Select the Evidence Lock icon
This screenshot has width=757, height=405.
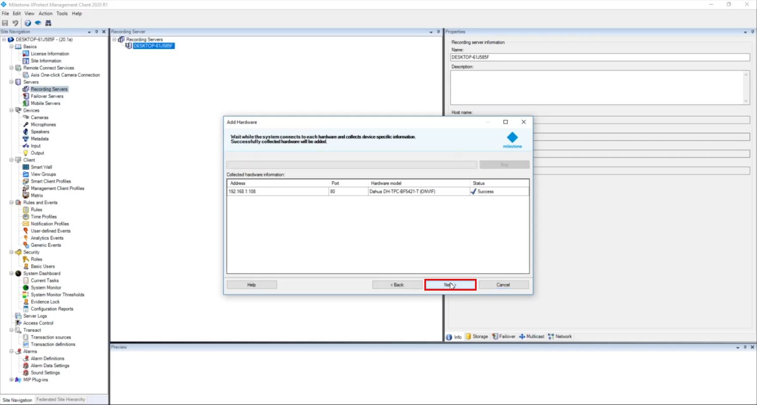pos(26,302)
